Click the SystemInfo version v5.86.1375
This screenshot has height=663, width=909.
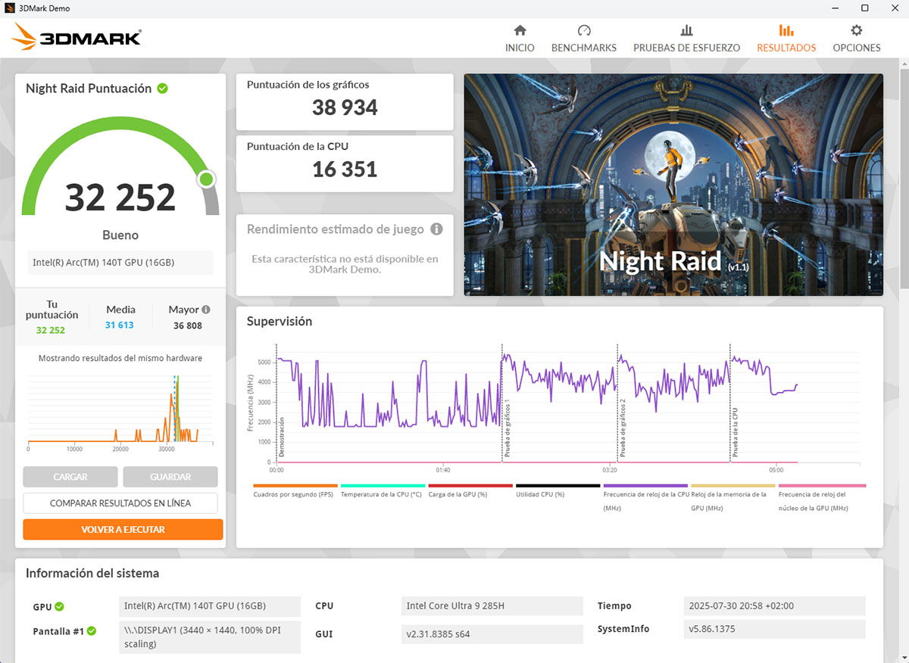[x=774, y=629]
